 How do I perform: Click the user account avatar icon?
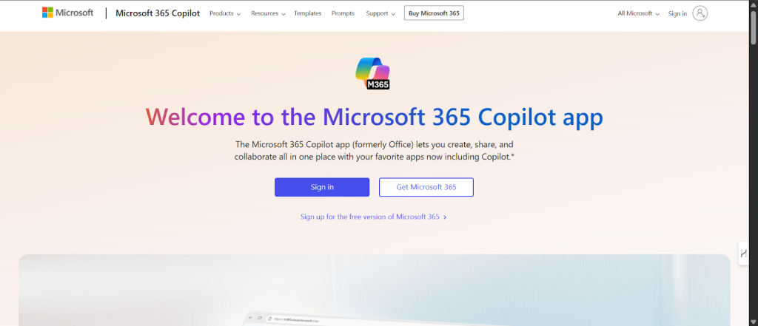pos(700,13)
